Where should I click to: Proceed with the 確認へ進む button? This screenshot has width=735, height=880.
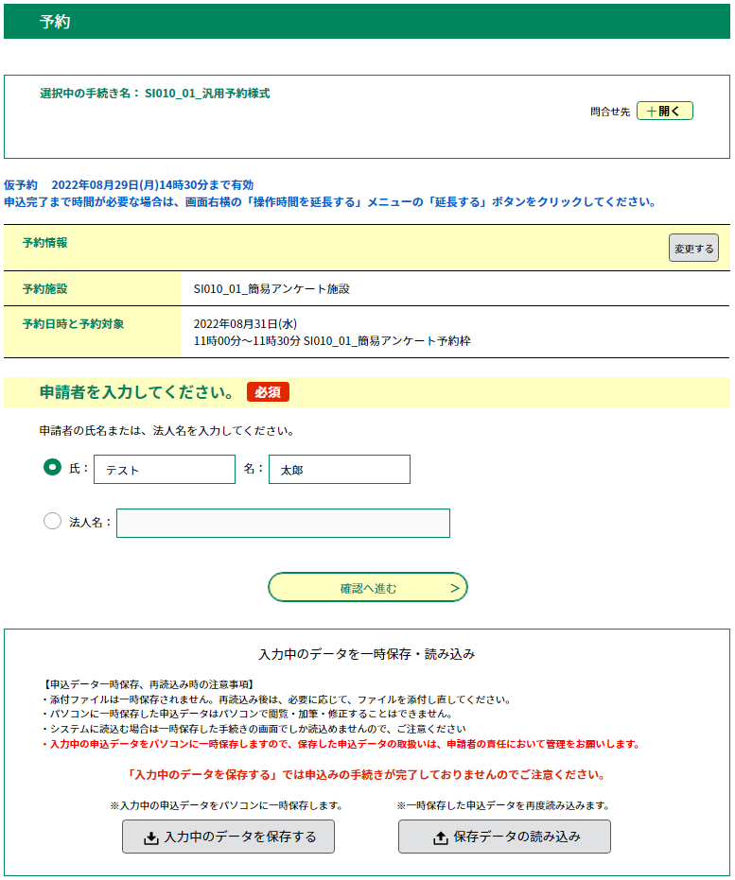pyautogui.click(x=368, y=588)
